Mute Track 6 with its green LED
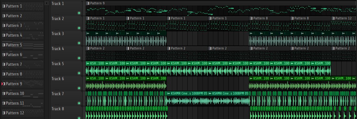This screenshot has width=357, height=119. click(79, 88)
